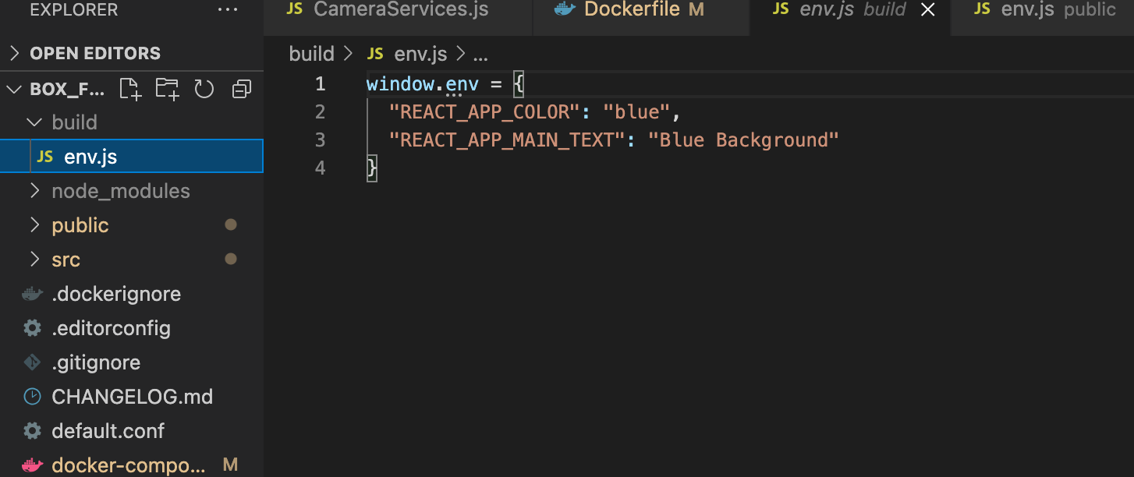This screenshot has height=477, width=1134.
Task: Expand the Open Editors section
Action: (13, 53)
